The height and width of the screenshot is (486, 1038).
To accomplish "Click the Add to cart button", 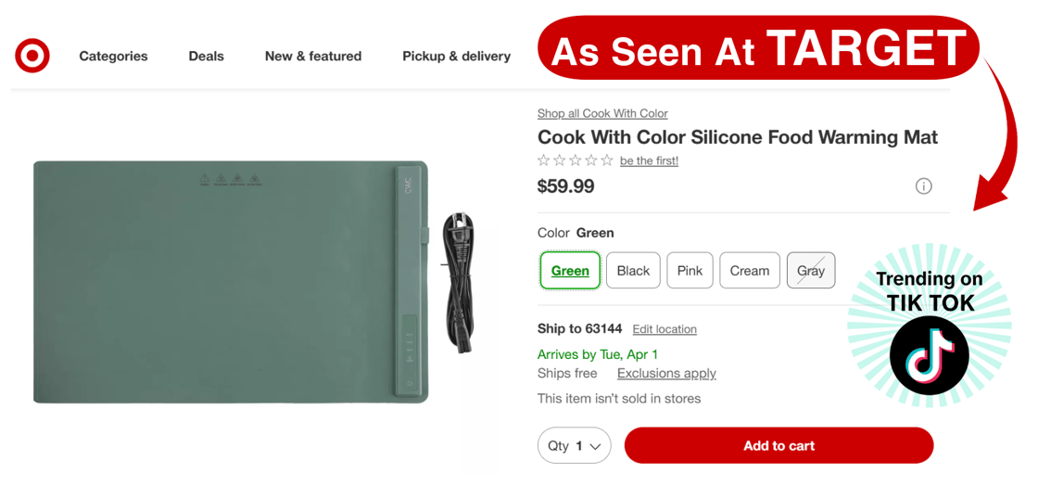I will click(778, 446).
